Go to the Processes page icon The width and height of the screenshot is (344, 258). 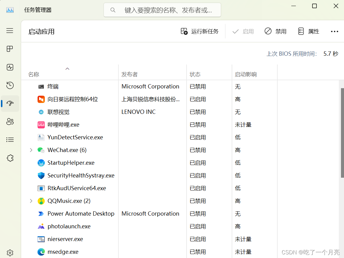tap(10, 49)
